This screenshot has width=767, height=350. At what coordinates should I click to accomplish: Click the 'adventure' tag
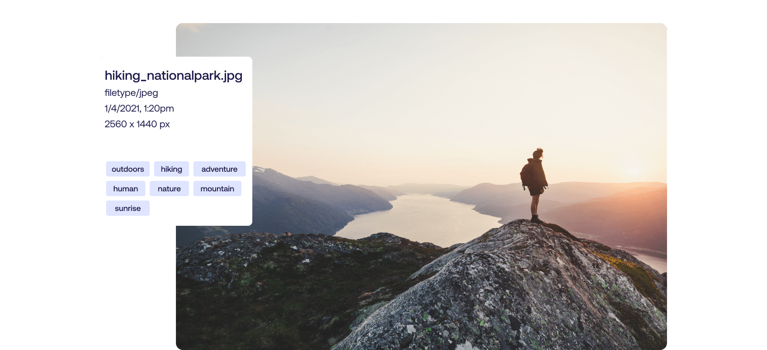tap(220, 169)
